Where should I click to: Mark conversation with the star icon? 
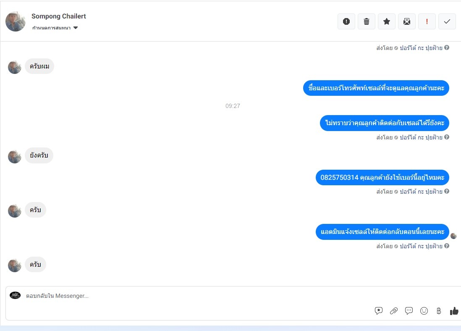point(387,21)
